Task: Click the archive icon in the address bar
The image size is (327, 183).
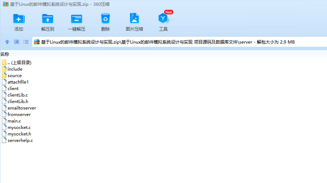Action: (37, 42)
